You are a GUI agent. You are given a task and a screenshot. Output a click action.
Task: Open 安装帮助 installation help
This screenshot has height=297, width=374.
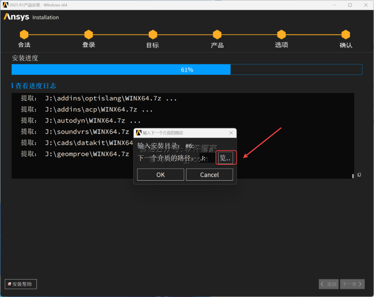coord(21,284)
